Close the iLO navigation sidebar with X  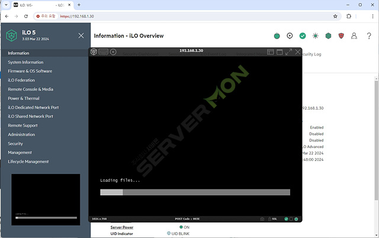coord(81,36)
